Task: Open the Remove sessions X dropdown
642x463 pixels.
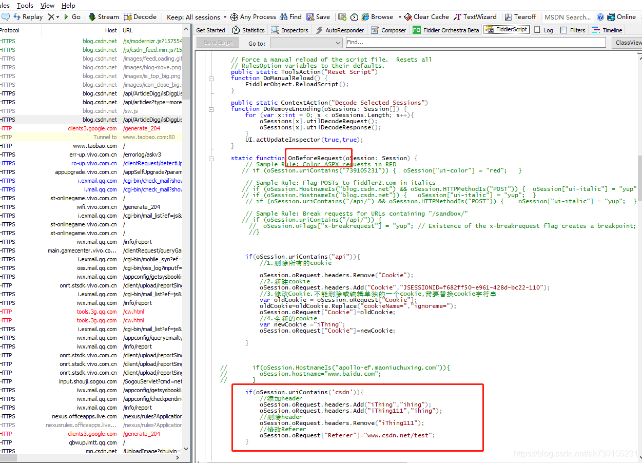Action: tap(53, 17)
